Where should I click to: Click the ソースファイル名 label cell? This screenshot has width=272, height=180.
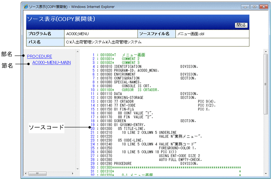point(157,34)
